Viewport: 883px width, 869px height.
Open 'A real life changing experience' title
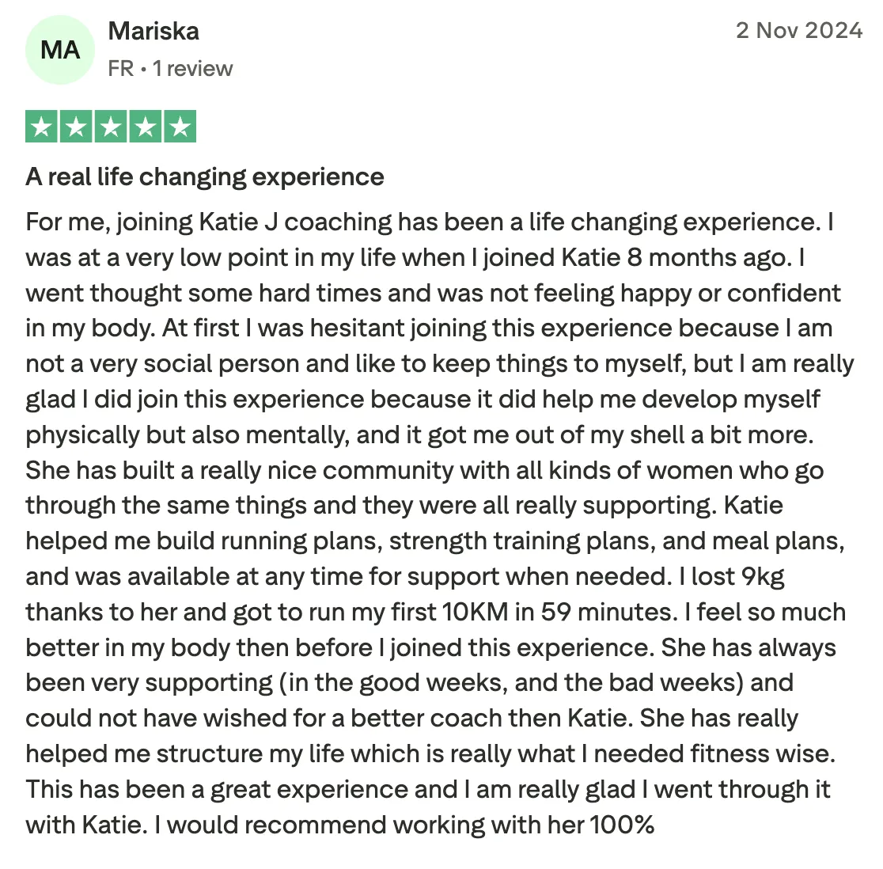204,176
